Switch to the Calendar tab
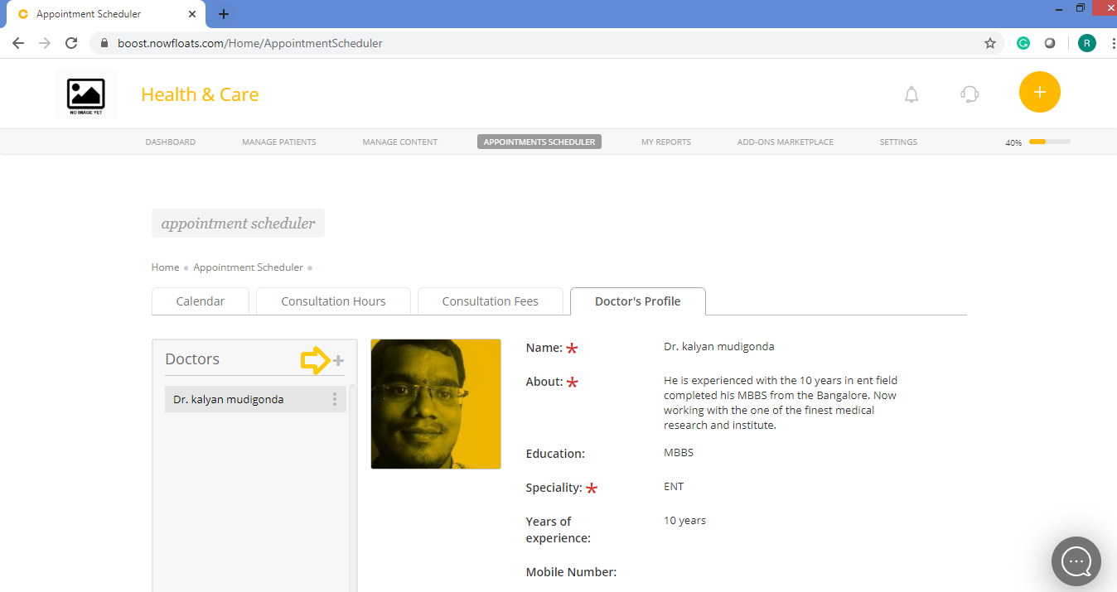The width and height of the screenshot is (1117, 592). [x=201, y=301]
